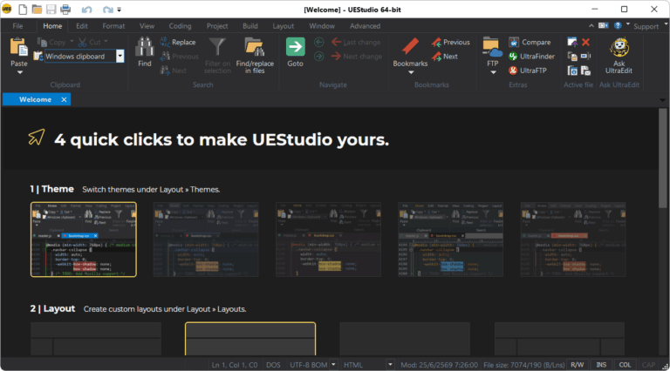Open the FTP cloud folder icon
This screenshot has height=371, width=670.
[492, 47]
